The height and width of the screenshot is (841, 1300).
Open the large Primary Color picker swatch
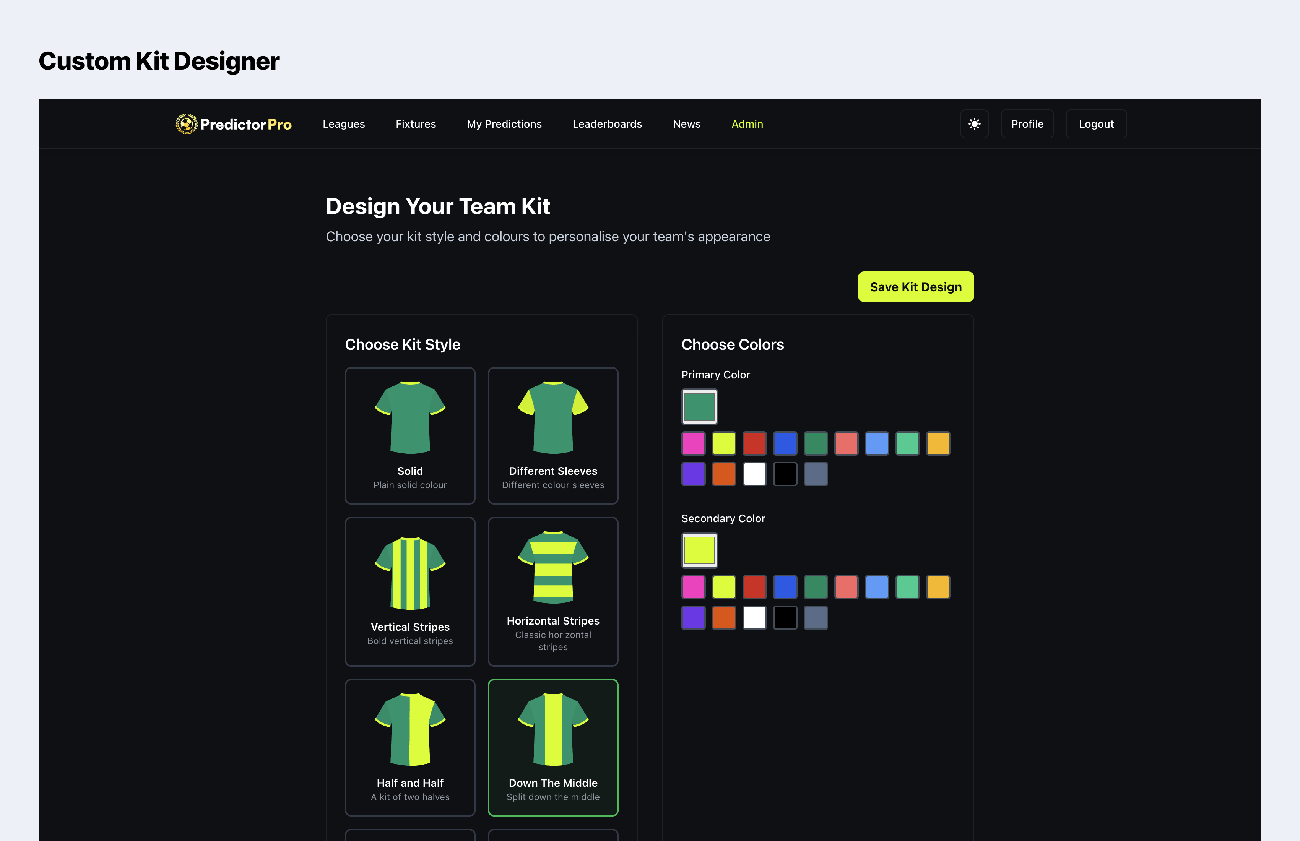[x=699, y=406]
